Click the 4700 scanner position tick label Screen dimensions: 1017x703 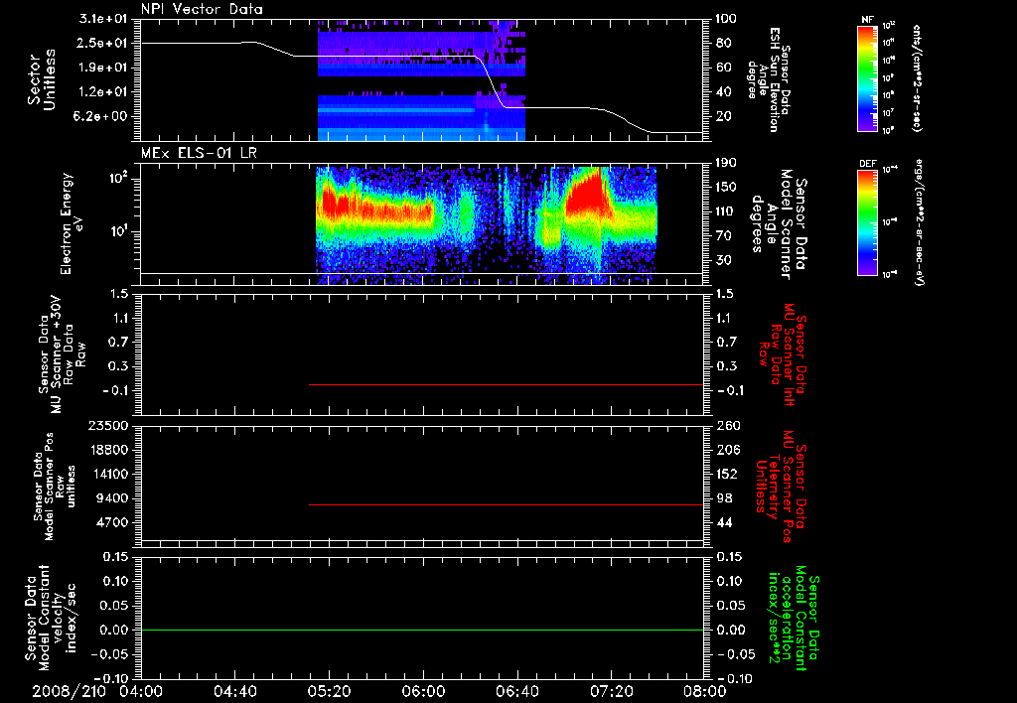(x=111, y=522)
